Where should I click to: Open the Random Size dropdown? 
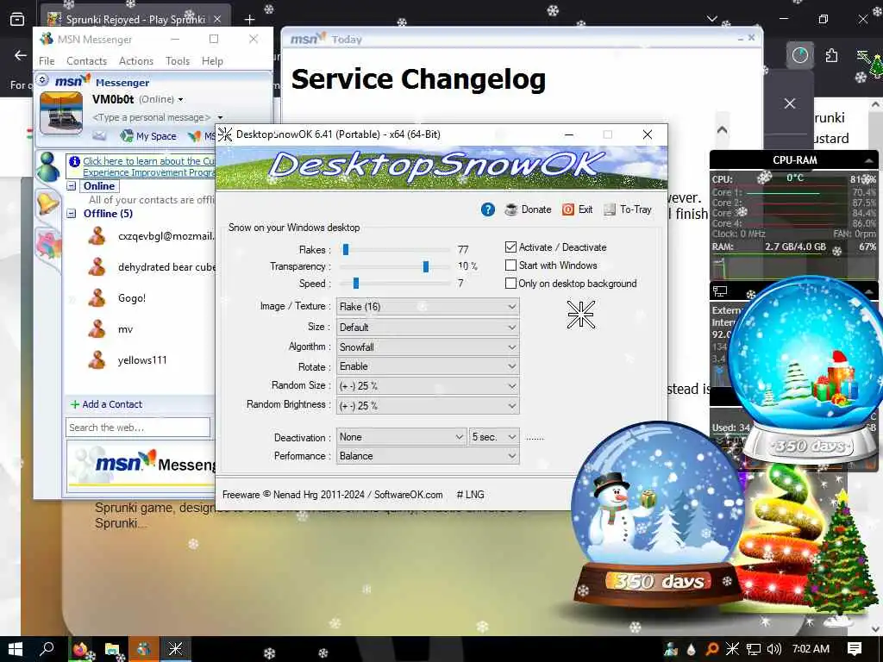428,386
